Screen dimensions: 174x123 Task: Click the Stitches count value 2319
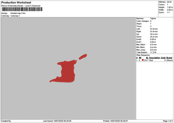point(169,2)
